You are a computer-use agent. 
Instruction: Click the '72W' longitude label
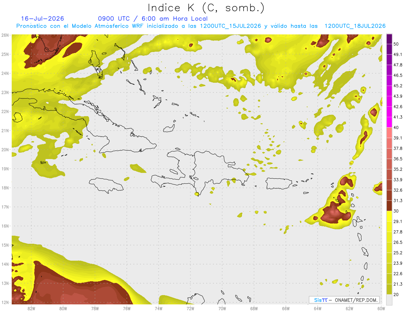pos(190,308)
